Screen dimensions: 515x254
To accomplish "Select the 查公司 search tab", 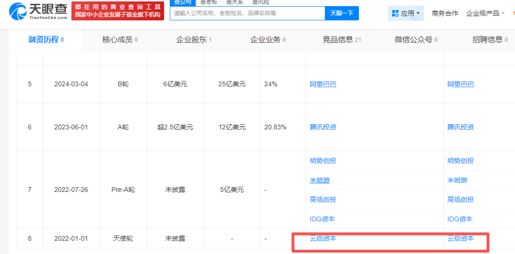I will click(183, 2).
